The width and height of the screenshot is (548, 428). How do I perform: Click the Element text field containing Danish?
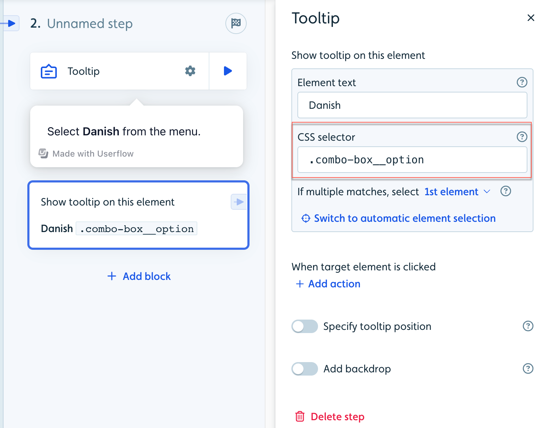412,105
